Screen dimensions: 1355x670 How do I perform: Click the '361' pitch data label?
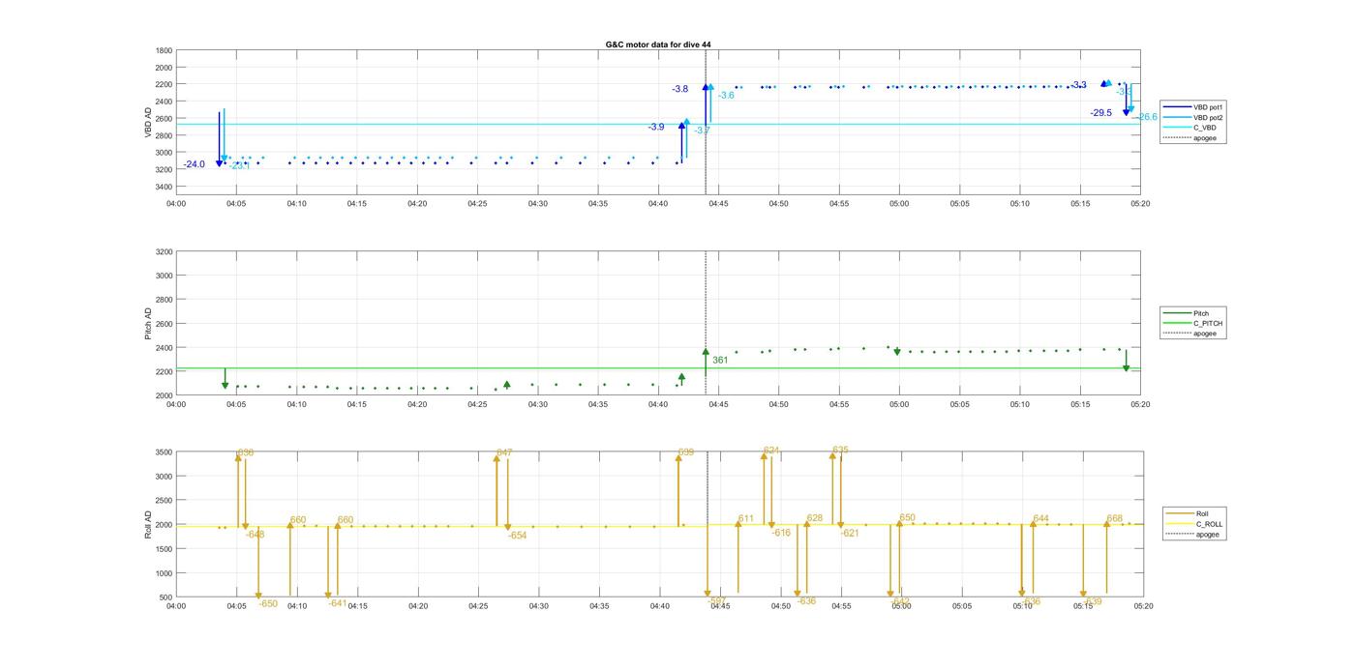coord(720,360)
